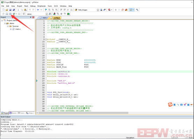
Task: Open the File menu
Action: point(2,6)
